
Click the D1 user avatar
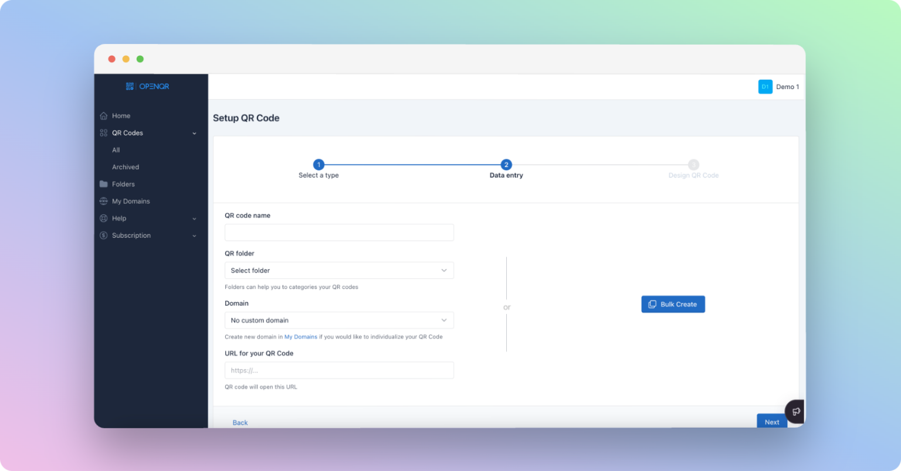pos(765,87)
